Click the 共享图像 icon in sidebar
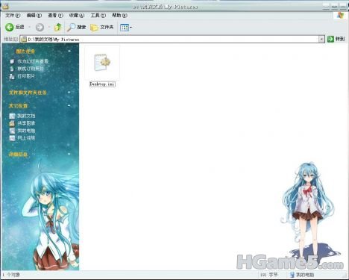The height and width of the screenshot is (280, 349). tap(12, 123)
